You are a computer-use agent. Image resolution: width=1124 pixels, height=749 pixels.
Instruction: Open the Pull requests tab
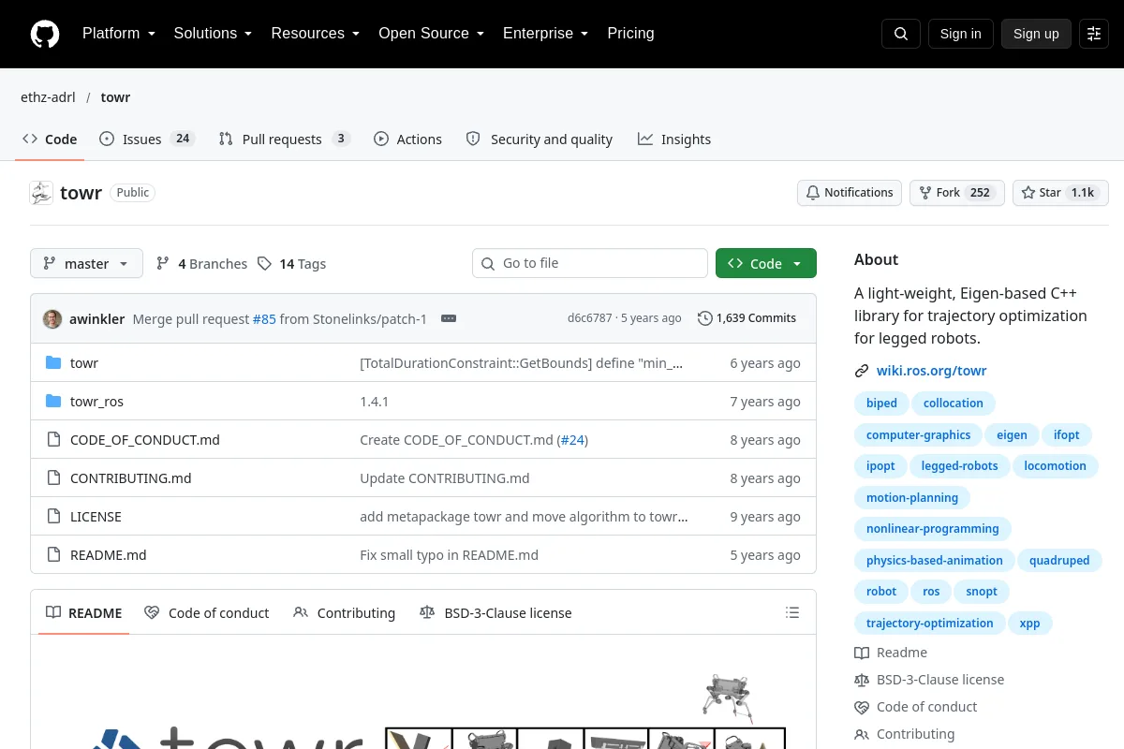click(284, 140)
